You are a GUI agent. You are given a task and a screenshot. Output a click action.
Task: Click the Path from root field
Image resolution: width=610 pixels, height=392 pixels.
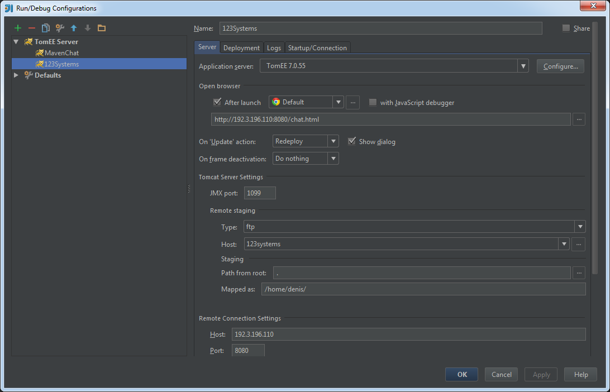(422, 273)
